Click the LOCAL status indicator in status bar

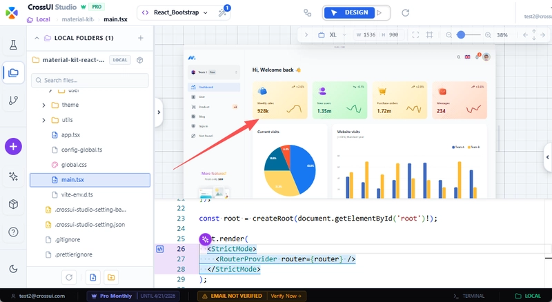click(528, 296)
